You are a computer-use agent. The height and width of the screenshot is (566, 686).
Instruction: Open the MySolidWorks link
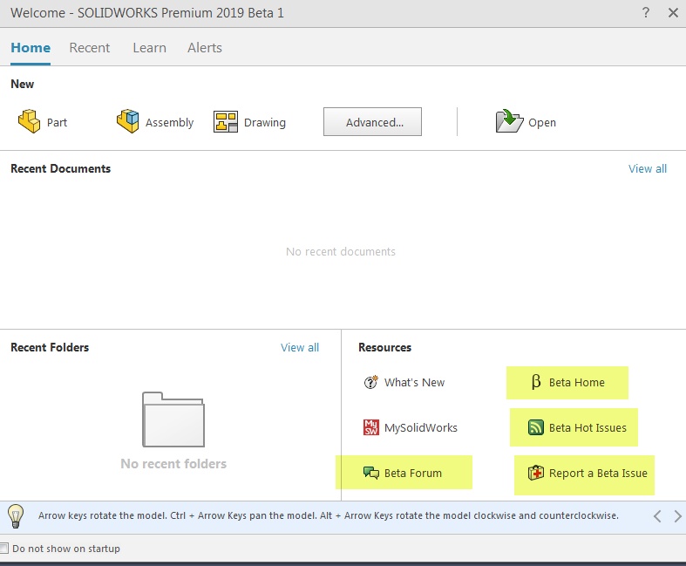point(421,427)
